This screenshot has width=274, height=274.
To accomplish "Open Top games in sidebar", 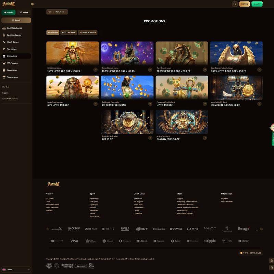I will click(16, 49).
